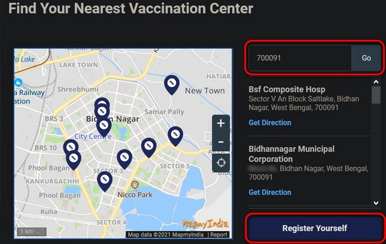Click the scroll up arrow of center list

pyautogui.click(x=376, y=82)
